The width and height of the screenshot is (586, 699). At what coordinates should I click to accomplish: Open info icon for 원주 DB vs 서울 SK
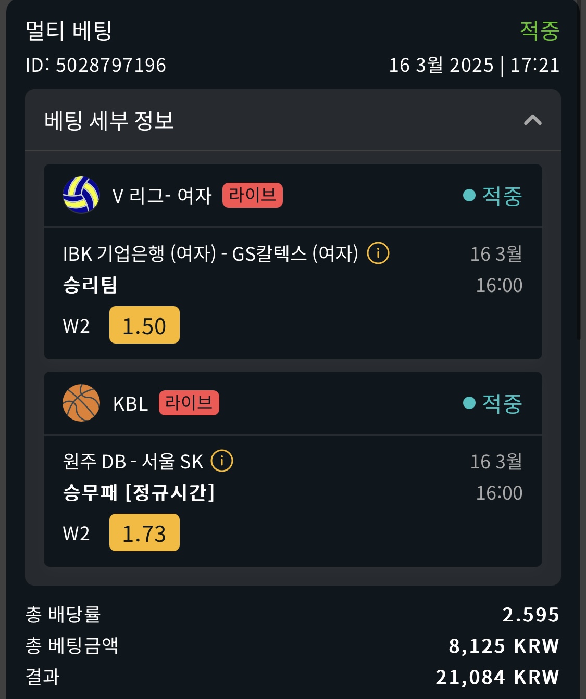[x=222, y=461]
